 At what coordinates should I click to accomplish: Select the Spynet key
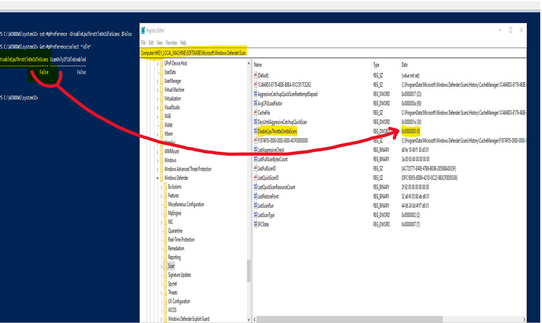coord(172,283)
